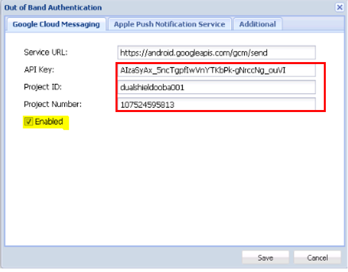The image size is (348, 272).
Task: Select the Additional tab
Action: [x=257, y=24]
